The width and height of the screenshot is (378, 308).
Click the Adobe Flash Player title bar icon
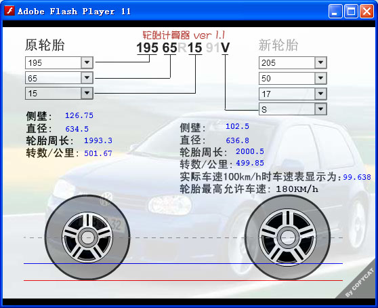9,11
